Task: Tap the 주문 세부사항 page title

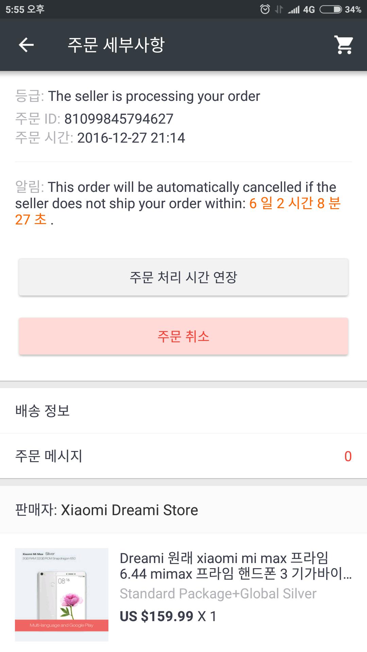Action: coord(116,45)
